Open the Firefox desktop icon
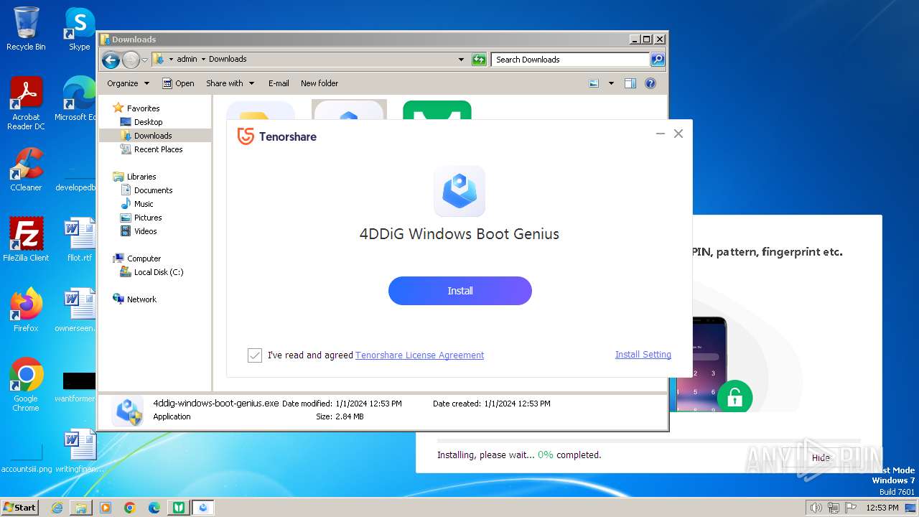The width and height of the screenshot is (919, 517). click(x=26, y=309)
